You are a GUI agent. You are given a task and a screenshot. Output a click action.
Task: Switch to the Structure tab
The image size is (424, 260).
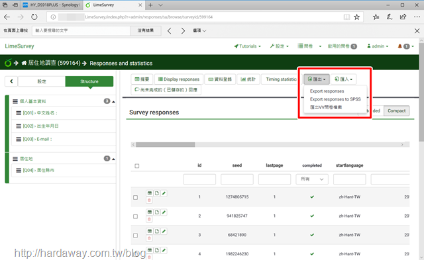click(x=89, y=81)
